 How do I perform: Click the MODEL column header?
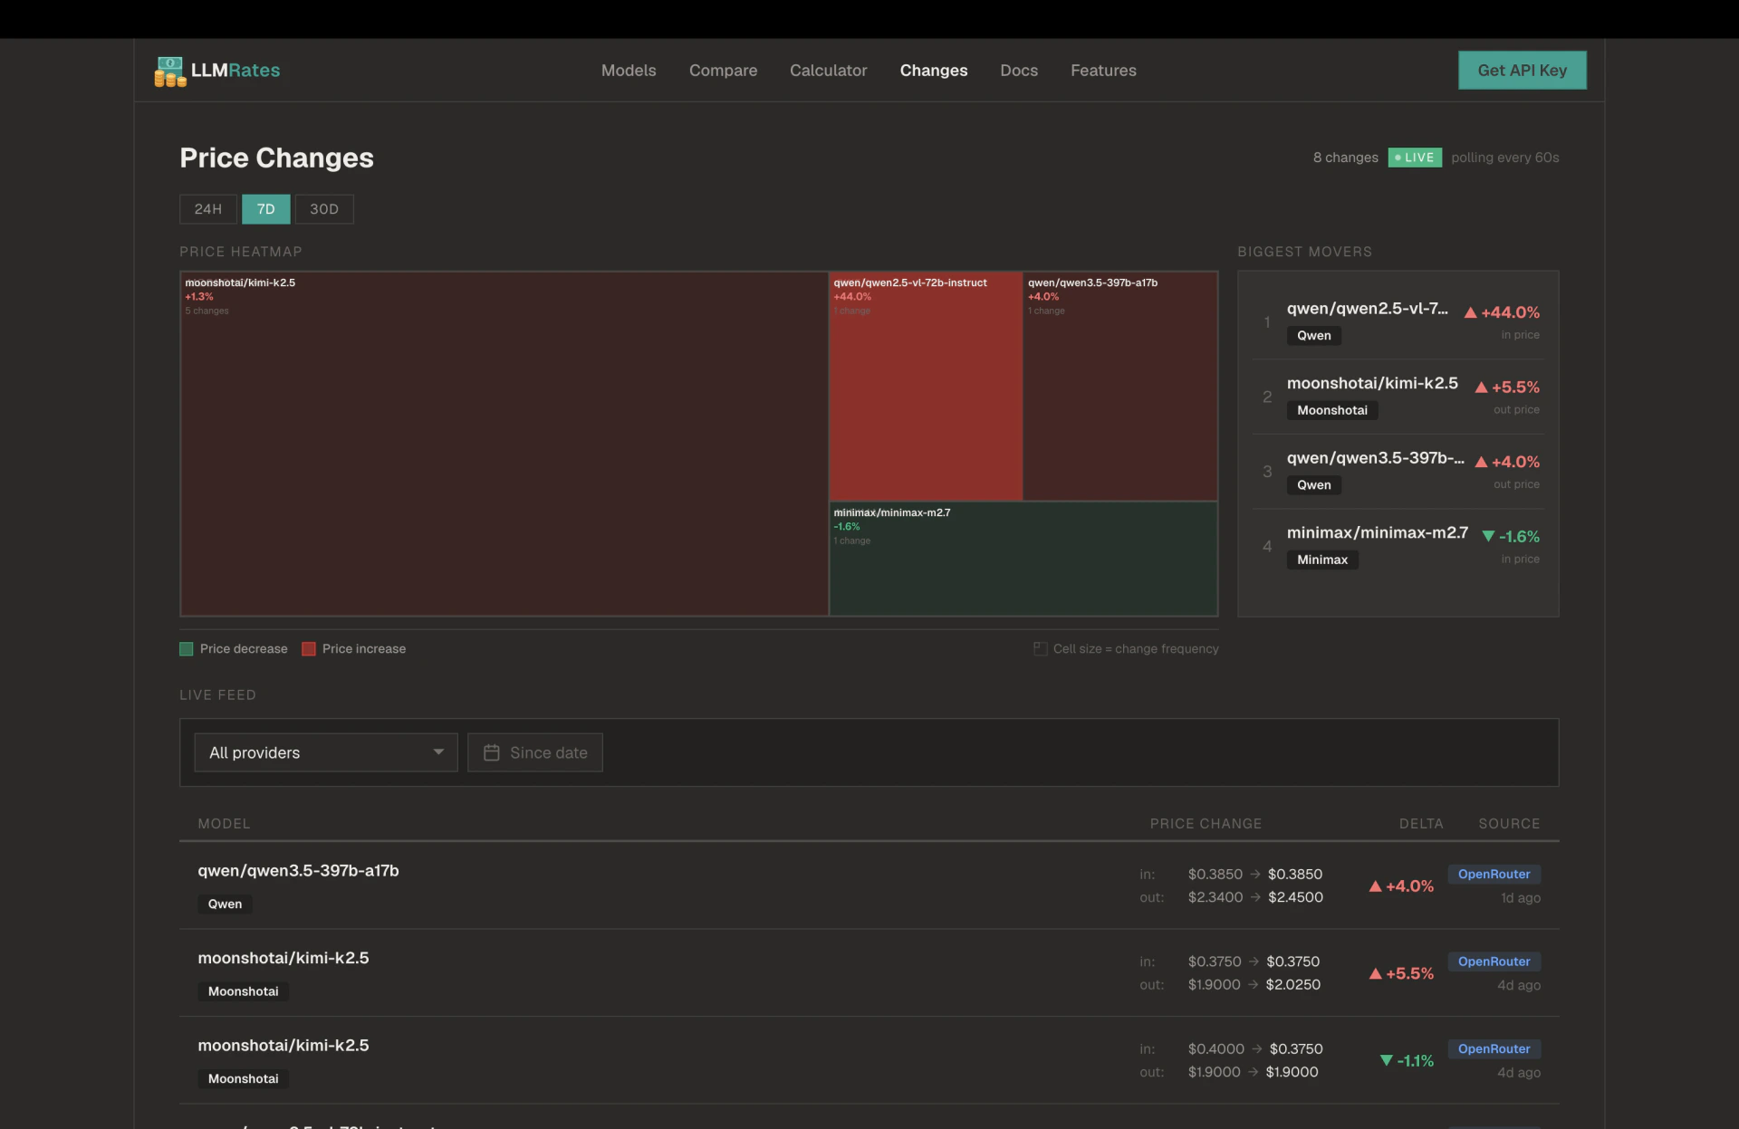(224, 824)
